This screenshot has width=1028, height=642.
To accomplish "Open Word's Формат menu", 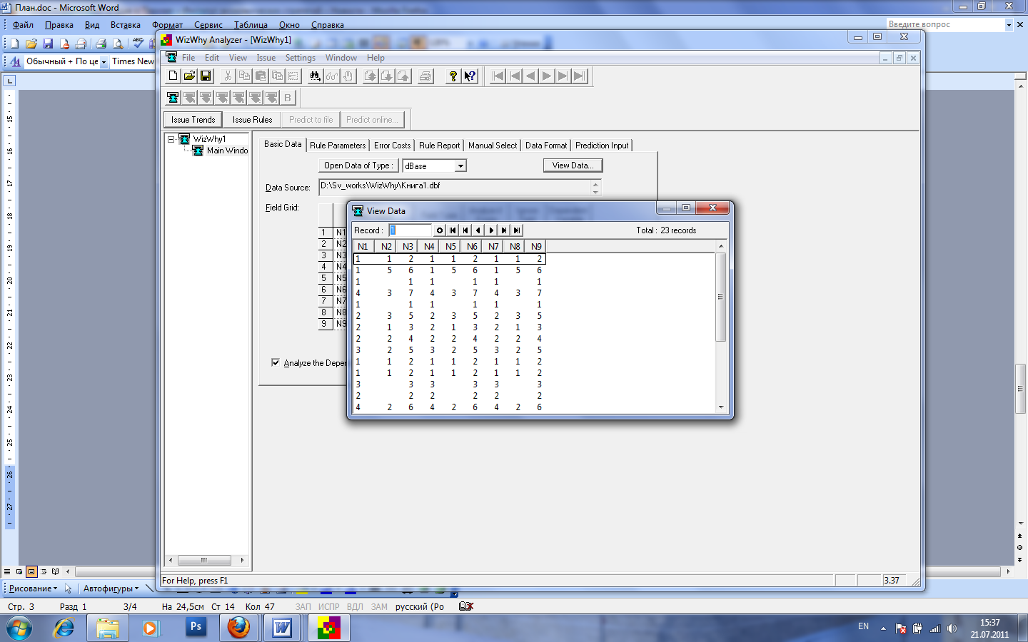I will (x=167, y=25).
